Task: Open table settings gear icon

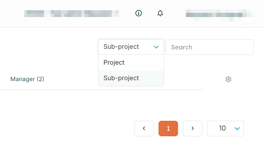Action: pyautogui.click(x=228, y=79)
